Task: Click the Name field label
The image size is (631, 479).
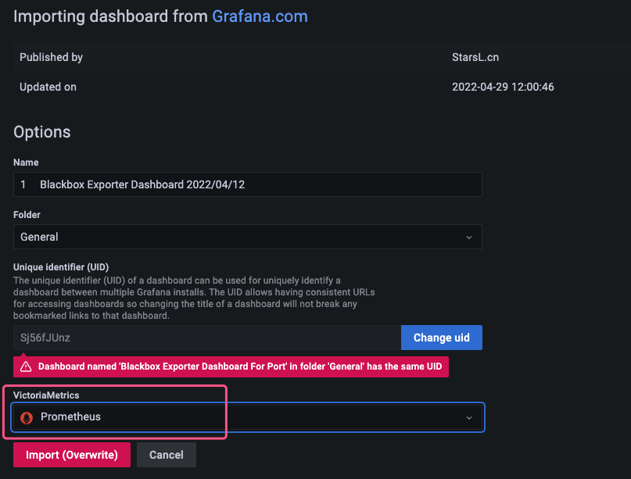Action: (x=26, y=163)
